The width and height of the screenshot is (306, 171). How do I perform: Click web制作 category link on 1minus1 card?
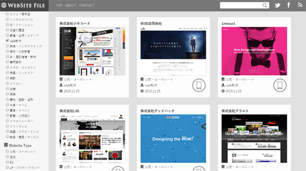point(232,85)
